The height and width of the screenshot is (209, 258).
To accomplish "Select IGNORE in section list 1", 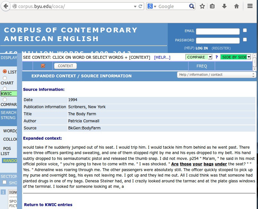I will pyautogui.click(x=13, y=192).
